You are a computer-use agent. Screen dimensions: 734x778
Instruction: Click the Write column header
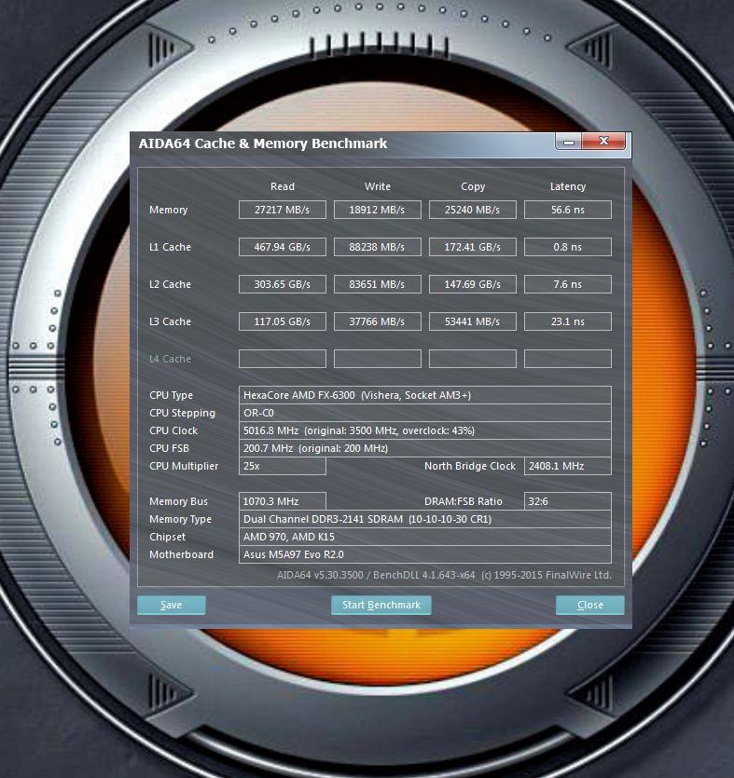(378, 186)
